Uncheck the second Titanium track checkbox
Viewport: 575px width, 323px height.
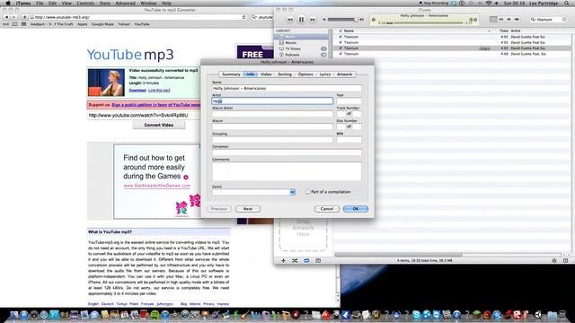coord(341,42)
